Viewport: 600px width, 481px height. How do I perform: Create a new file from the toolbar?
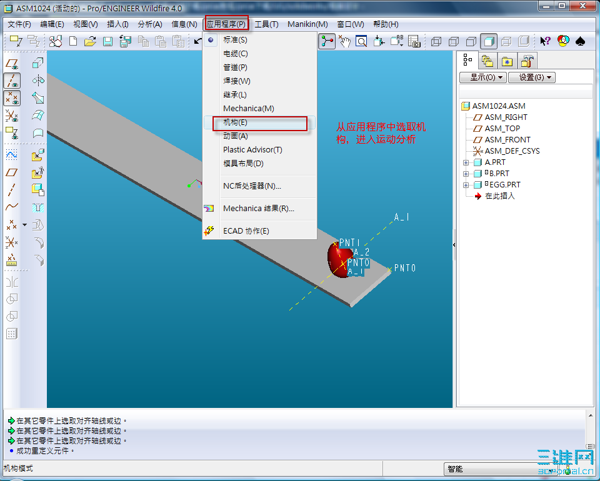pyautogui.click(x=72, y=41)
